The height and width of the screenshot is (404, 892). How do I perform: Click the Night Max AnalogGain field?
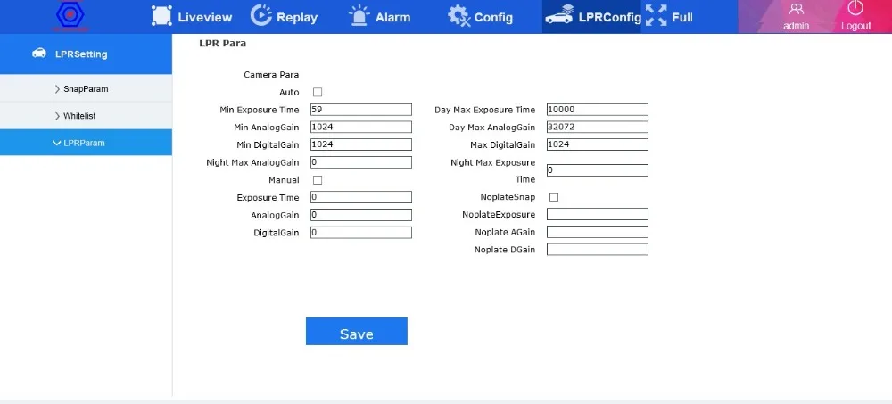tap(360, 162)
